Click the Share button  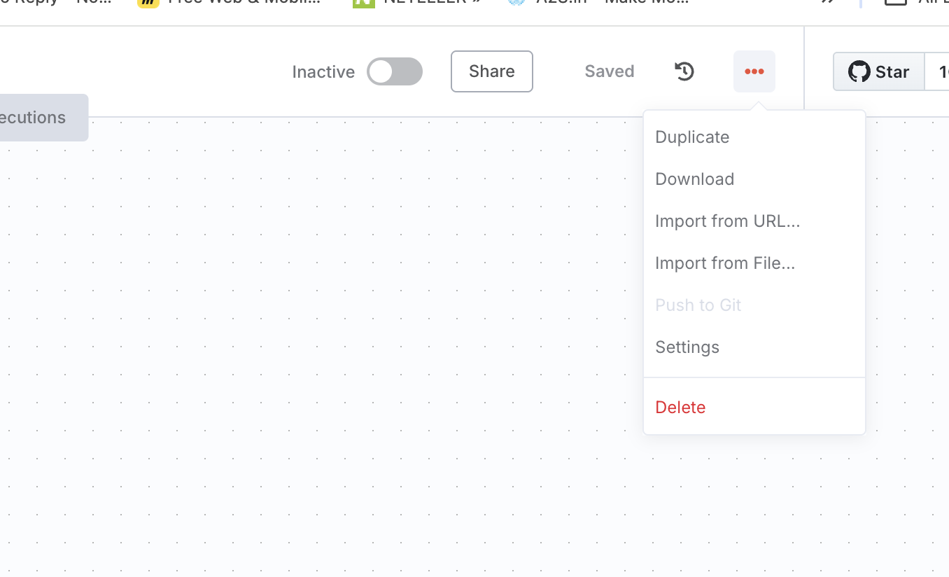click(492, 71)
